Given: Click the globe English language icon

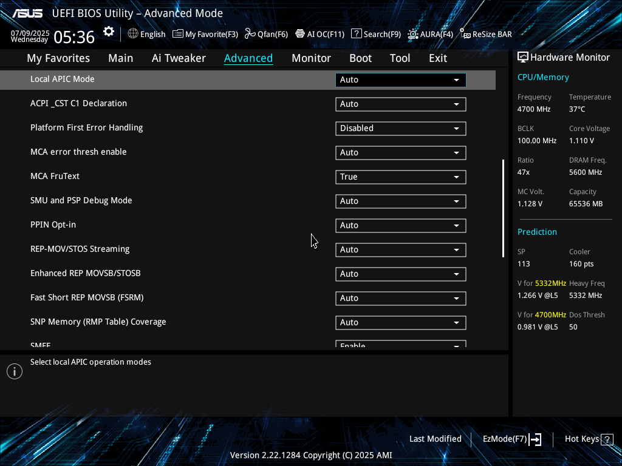Looking at the screenshot, I should tap(133, 34).
